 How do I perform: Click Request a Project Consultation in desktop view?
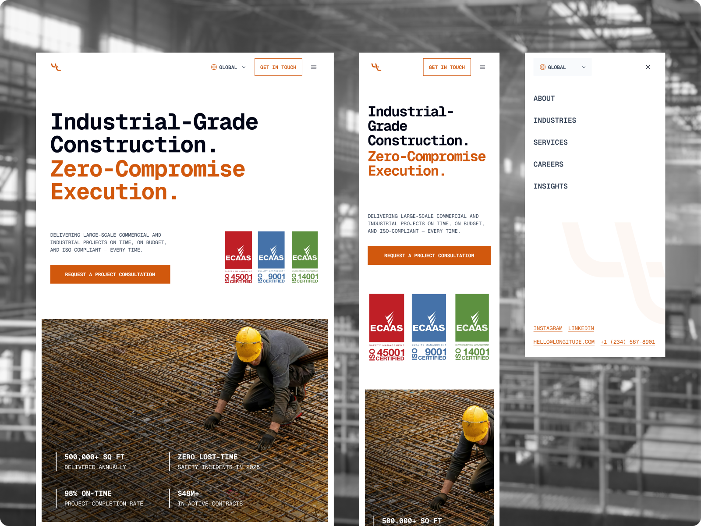pyautogui.click(x=110, y=274)
